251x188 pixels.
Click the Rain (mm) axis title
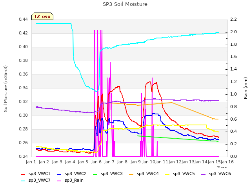[x=246, y=88]
